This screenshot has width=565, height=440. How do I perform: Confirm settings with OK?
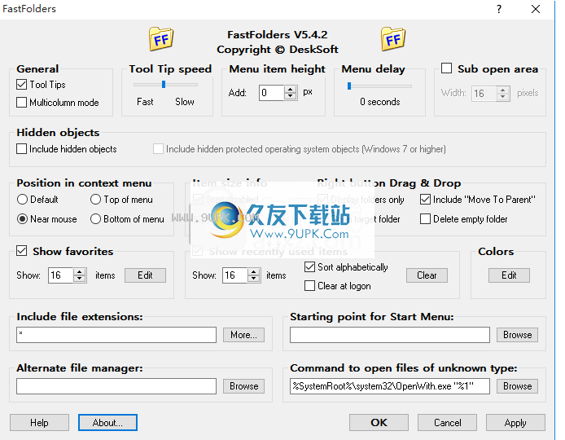[379, 423]
